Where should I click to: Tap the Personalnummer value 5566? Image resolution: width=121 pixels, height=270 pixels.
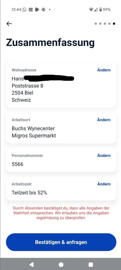[17, 164]
